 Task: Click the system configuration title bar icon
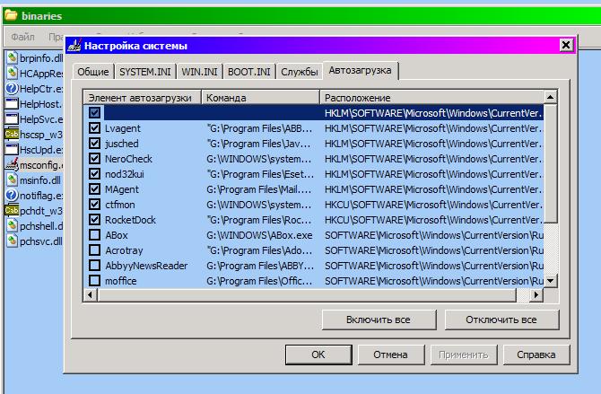tap(74, 46)
